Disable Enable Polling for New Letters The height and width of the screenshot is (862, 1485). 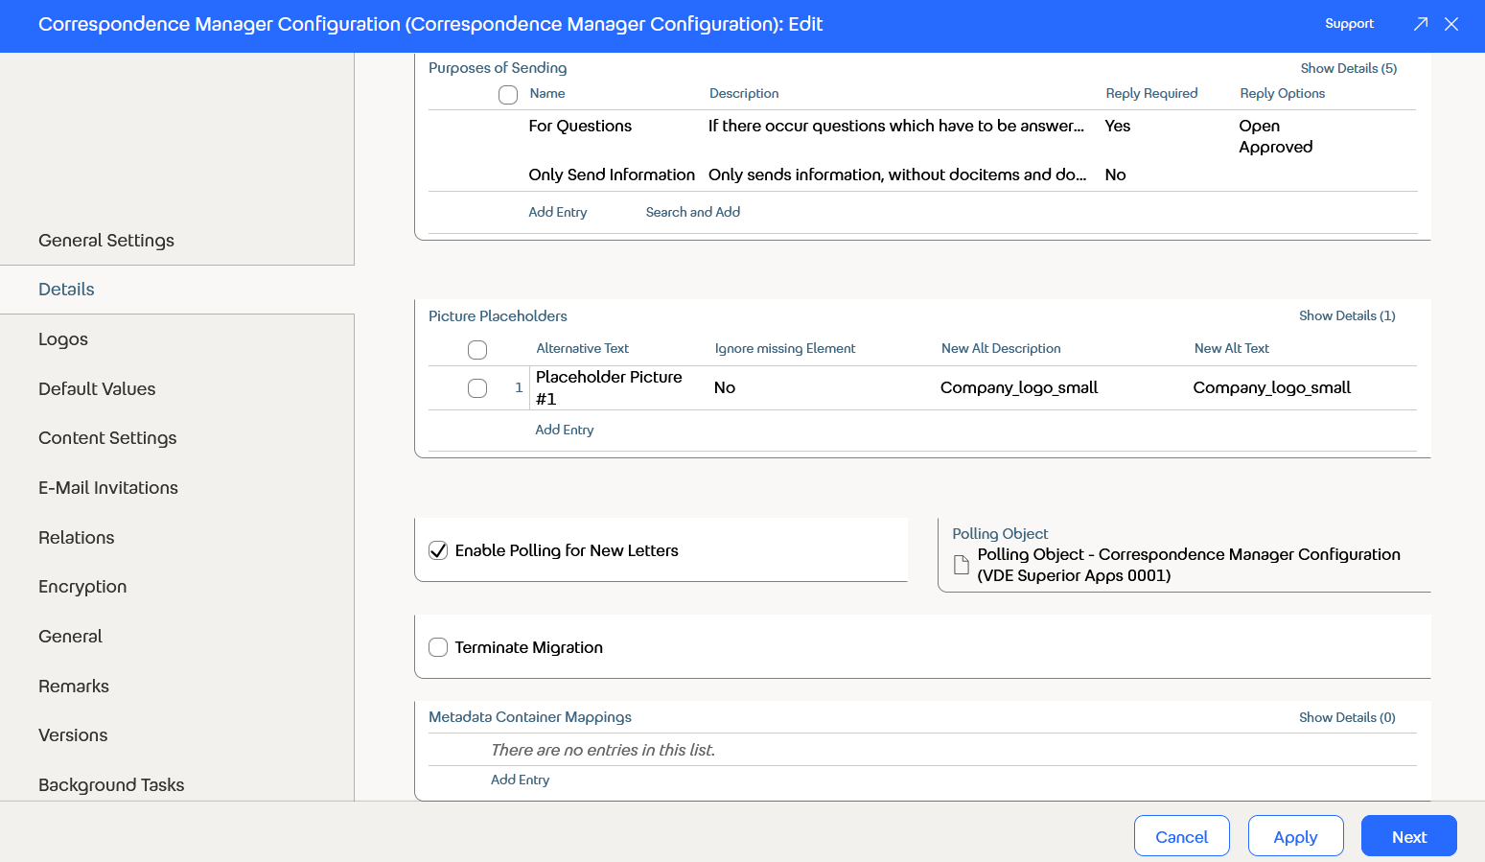438,550
